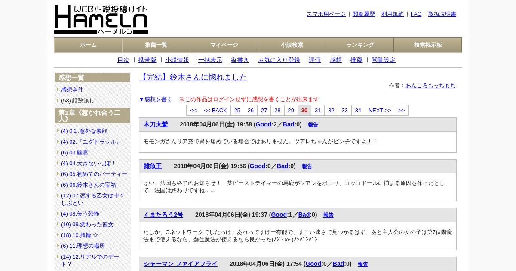Open the 利用規約 link

coord(393,14)
